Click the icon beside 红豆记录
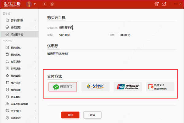The image size is (184, 123). pyautogui.click(x=7, y=61)
